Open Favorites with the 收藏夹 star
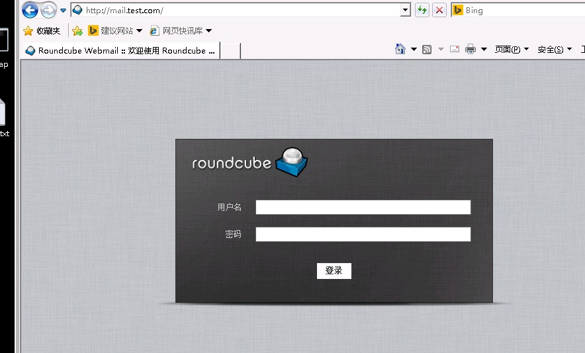Screen dimensions: 585x353 tap(42, 31)
